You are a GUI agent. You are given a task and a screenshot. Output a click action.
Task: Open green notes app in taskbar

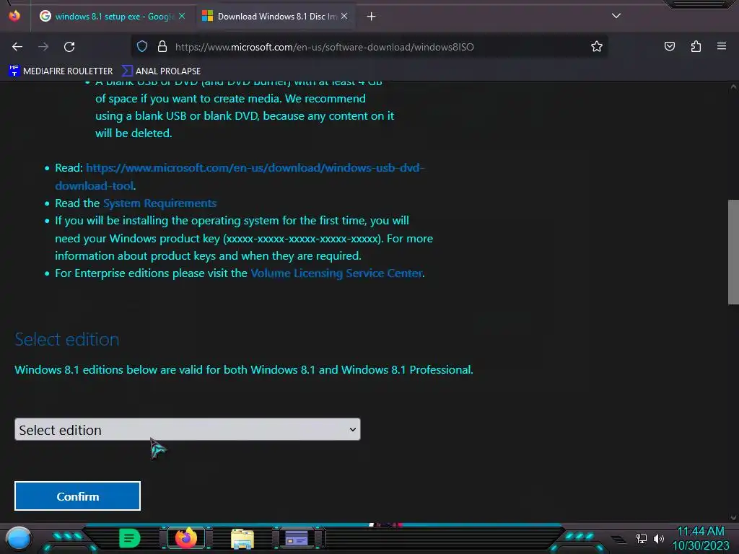130,538
